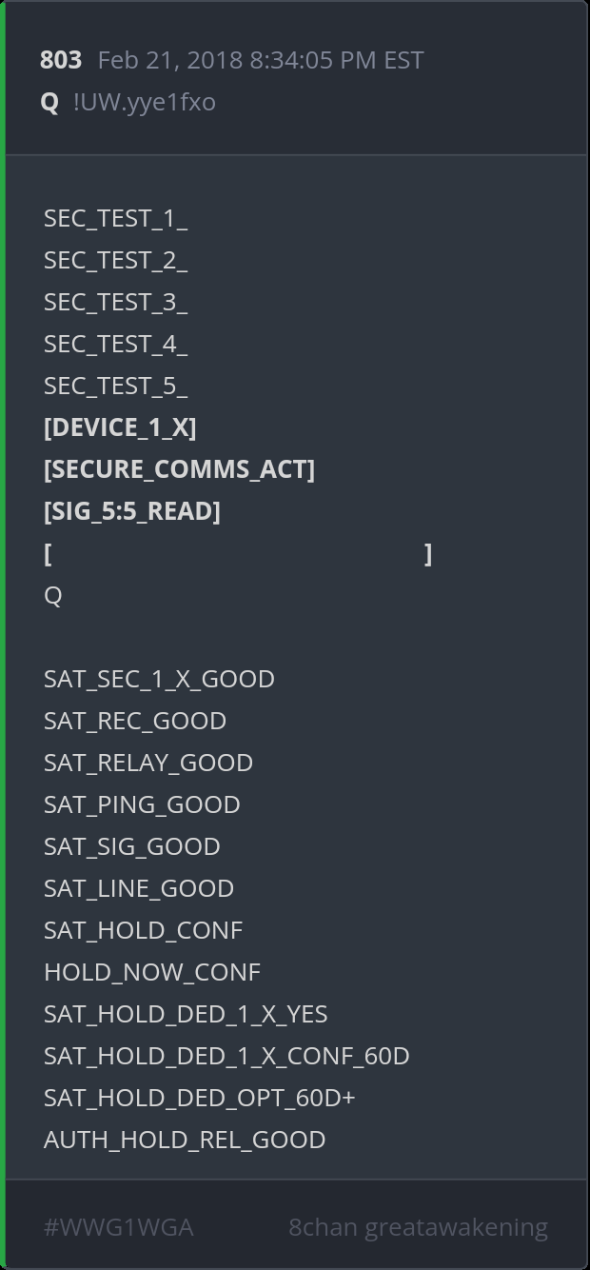Click the SAT_SEC_1_X_GOOD line
Screen dimensions: 590x1270
[159, 679]
